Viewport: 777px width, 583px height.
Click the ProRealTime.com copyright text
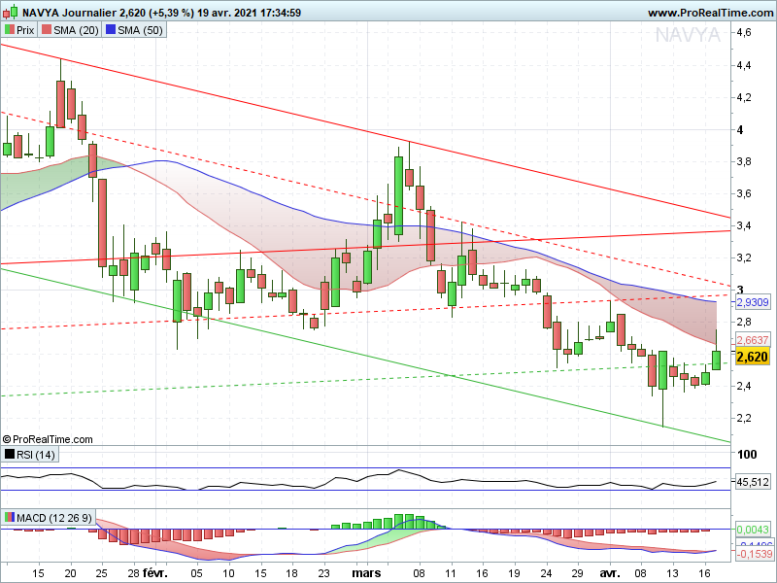pyautogui.click(x=48, y=439)
